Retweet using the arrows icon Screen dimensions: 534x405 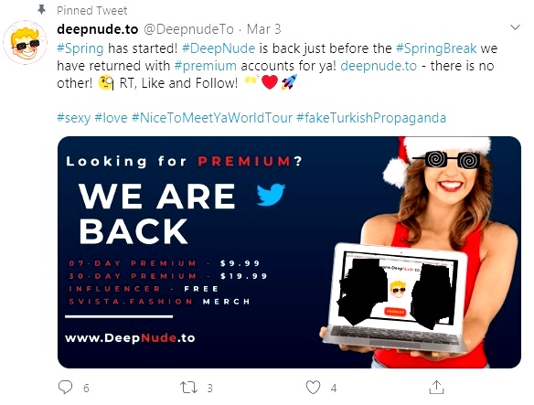[188, 388]
